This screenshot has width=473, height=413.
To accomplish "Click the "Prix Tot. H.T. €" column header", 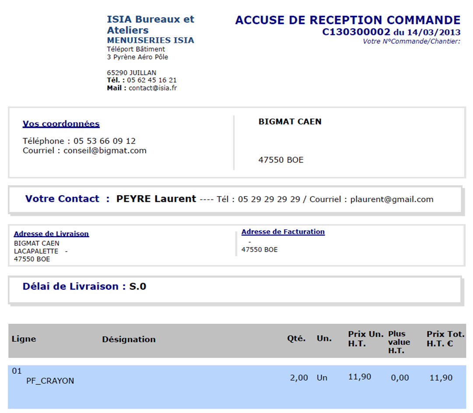I will 445,339.
